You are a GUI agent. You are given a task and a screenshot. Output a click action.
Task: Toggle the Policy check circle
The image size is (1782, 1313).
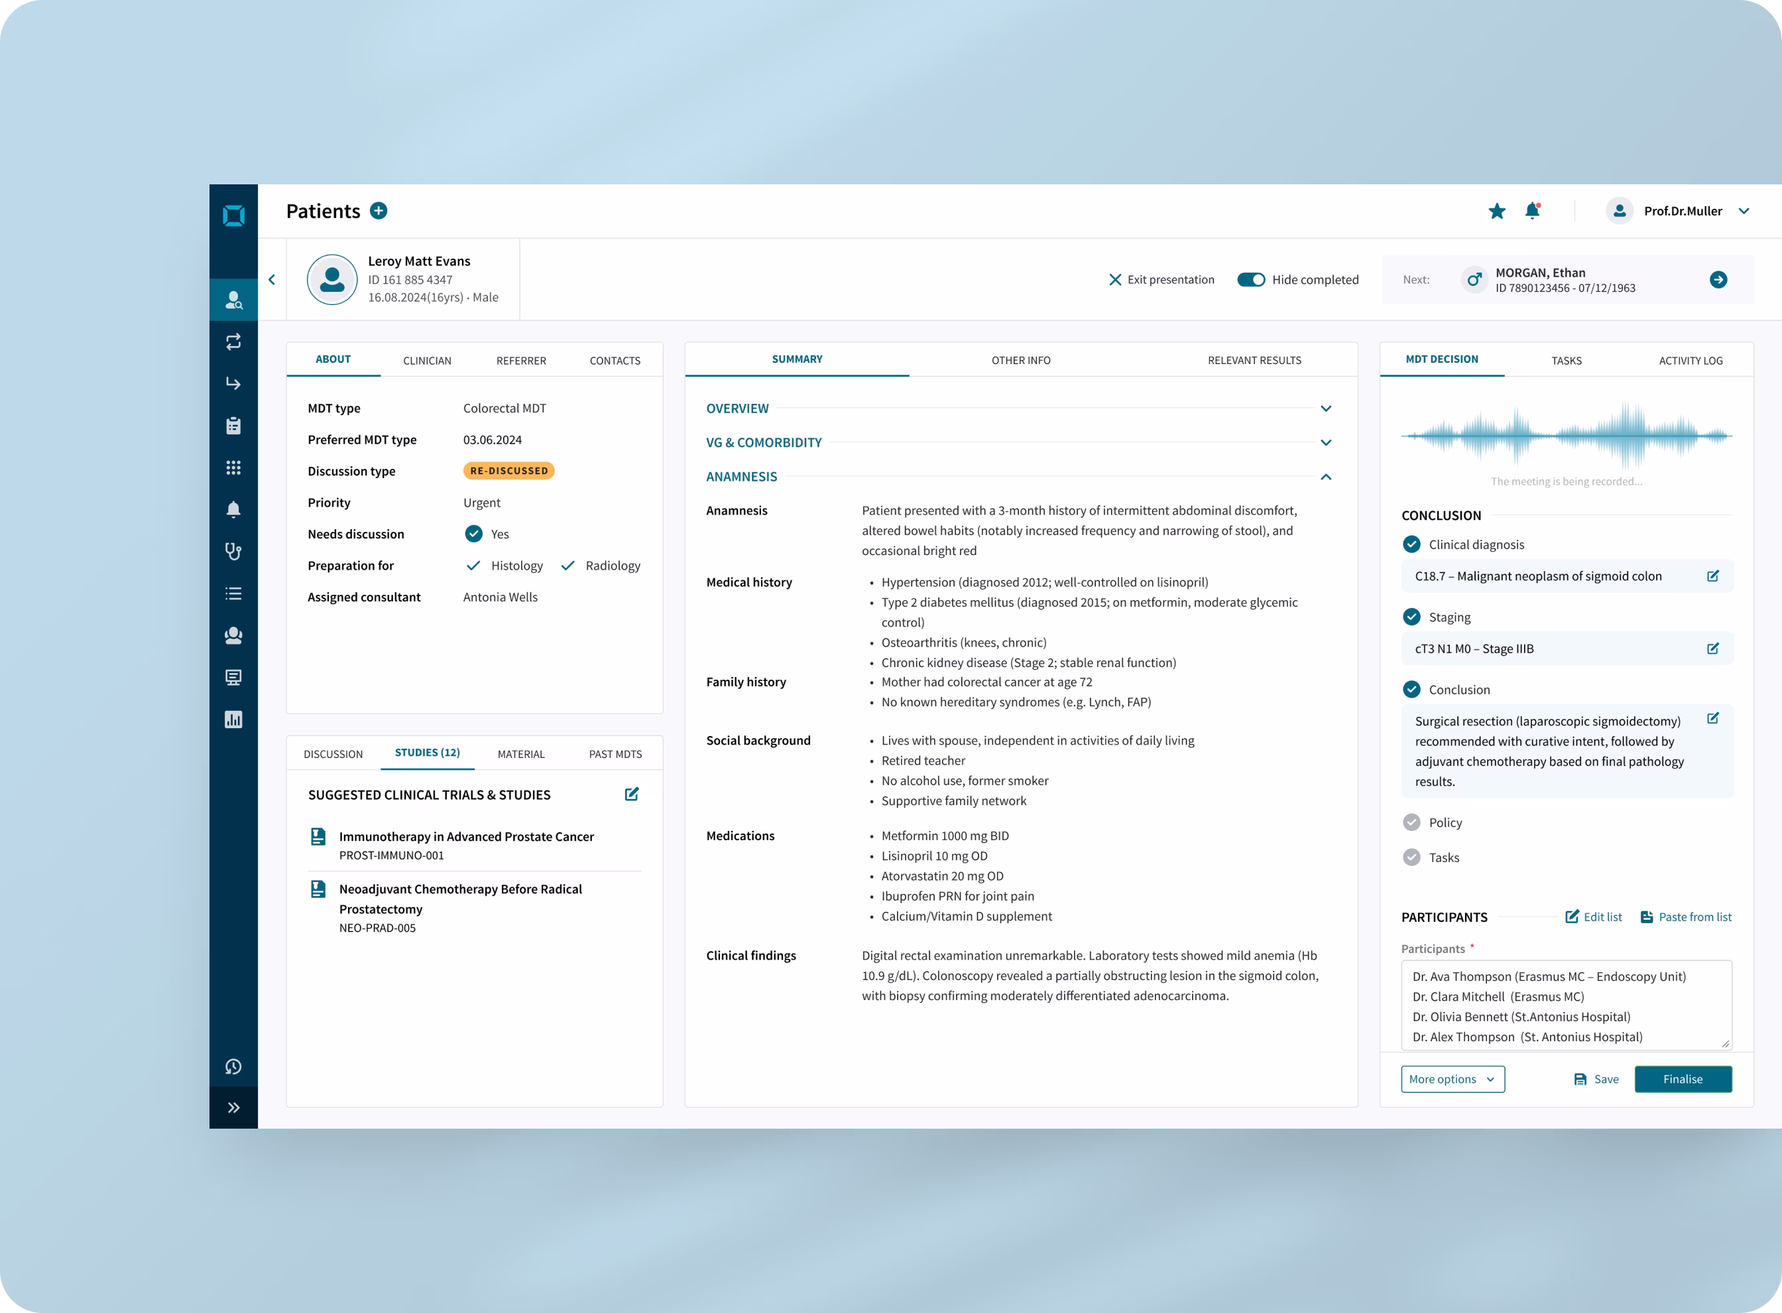(x=1411, y=822)
